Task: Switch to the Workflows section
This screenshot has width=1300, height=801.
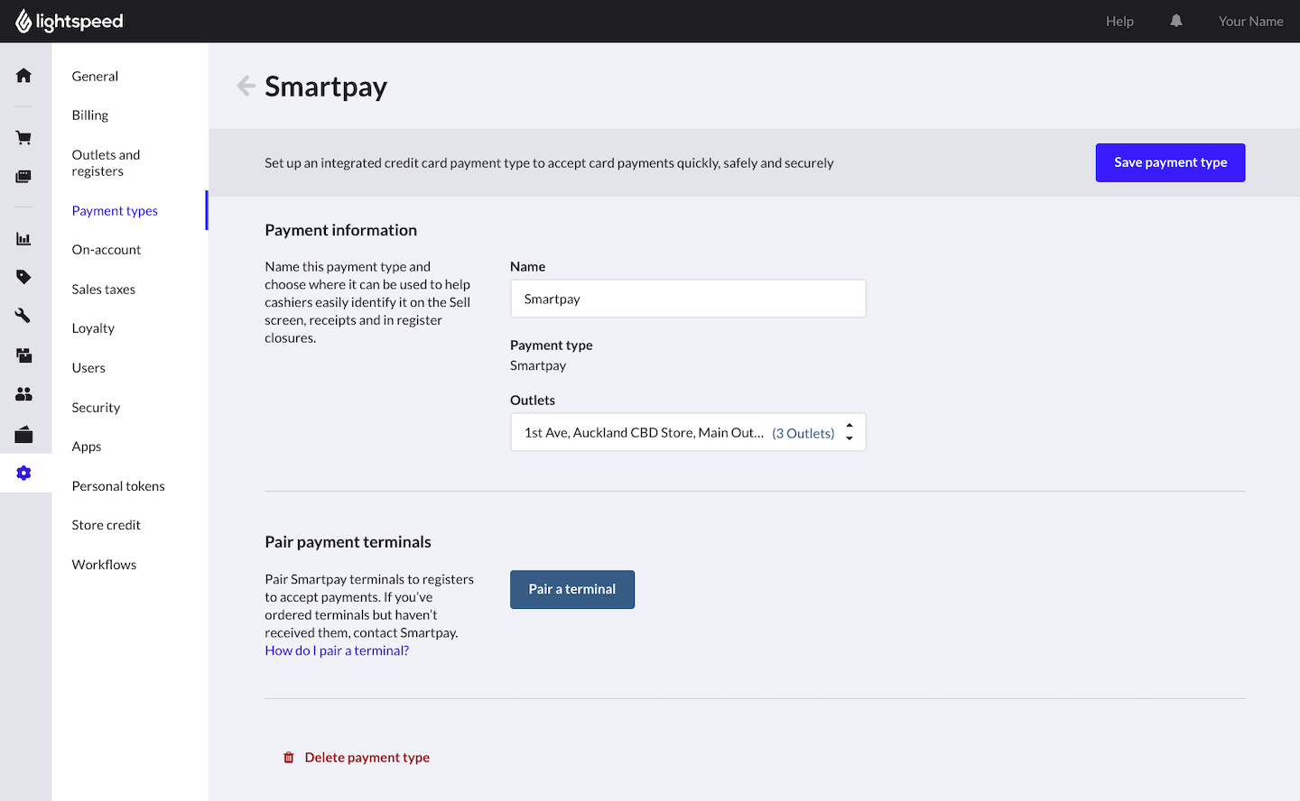Action: pyautogui.click(x=103, y=564)
